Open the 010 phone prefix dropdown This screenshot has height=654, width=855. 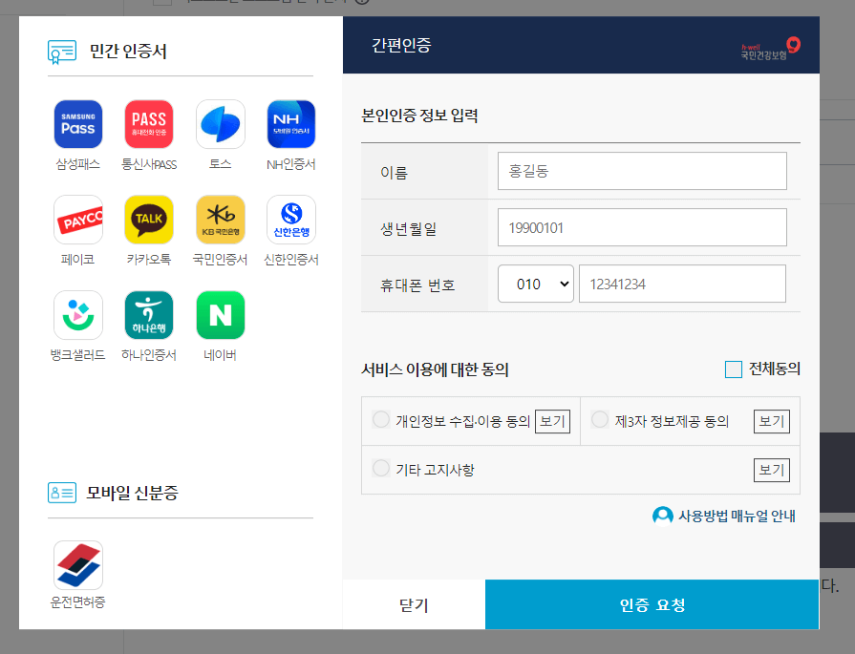point(536,284)
